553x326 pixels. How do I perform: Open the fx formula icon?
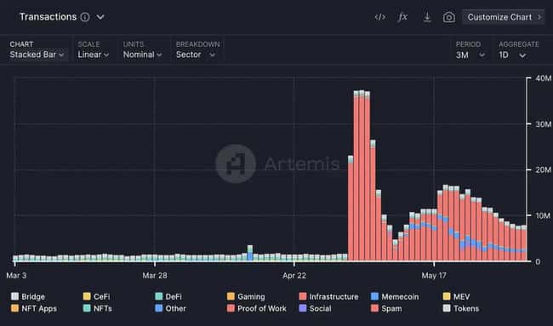coord(402,17)
